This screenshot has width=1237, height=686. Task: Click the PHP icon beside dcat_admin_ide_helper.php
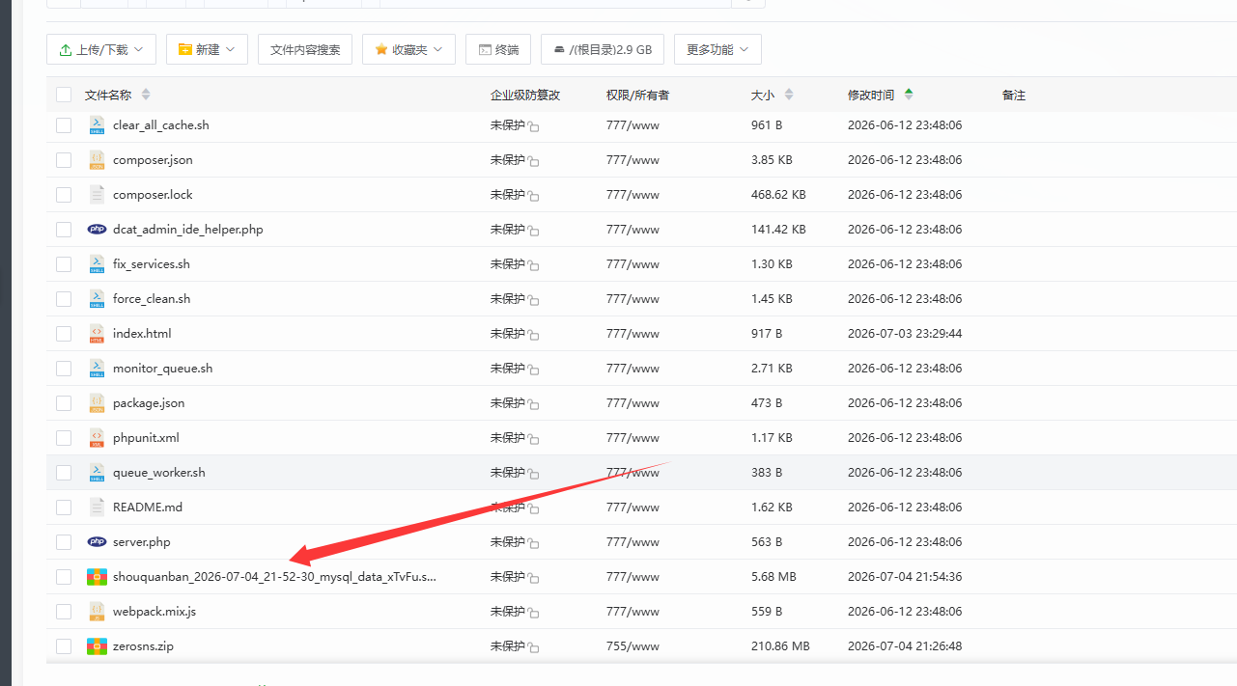click(x=97, y=229)
